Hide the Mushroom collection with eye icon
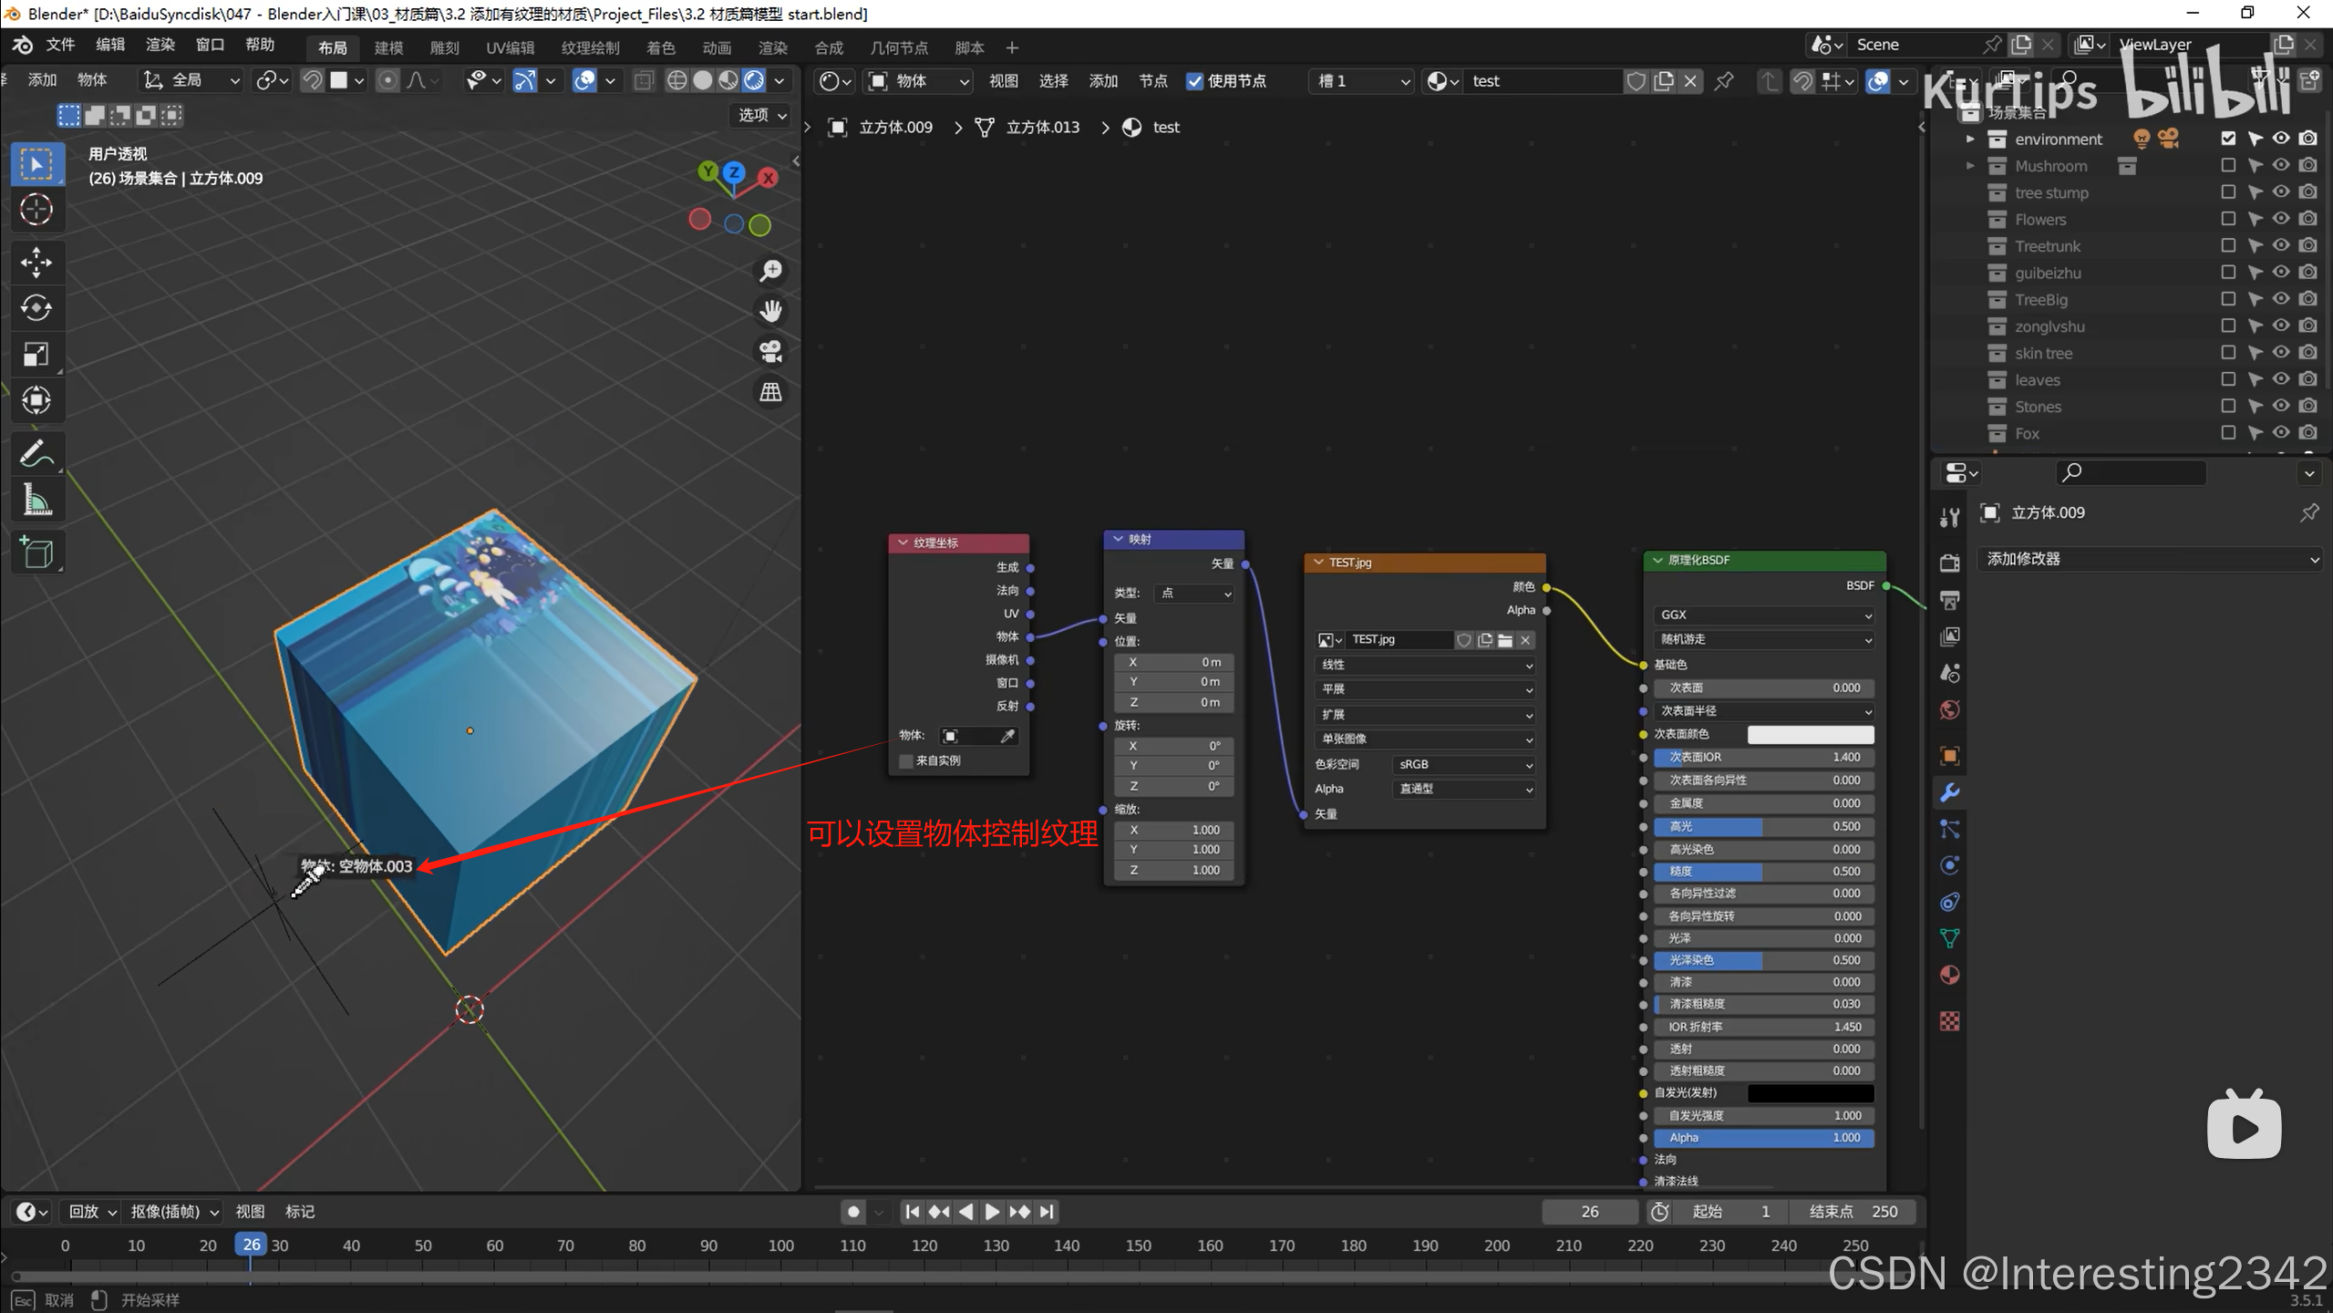Viewport: 2333px width, 1313px height. pyautogui.click(x=2280, y=166)
